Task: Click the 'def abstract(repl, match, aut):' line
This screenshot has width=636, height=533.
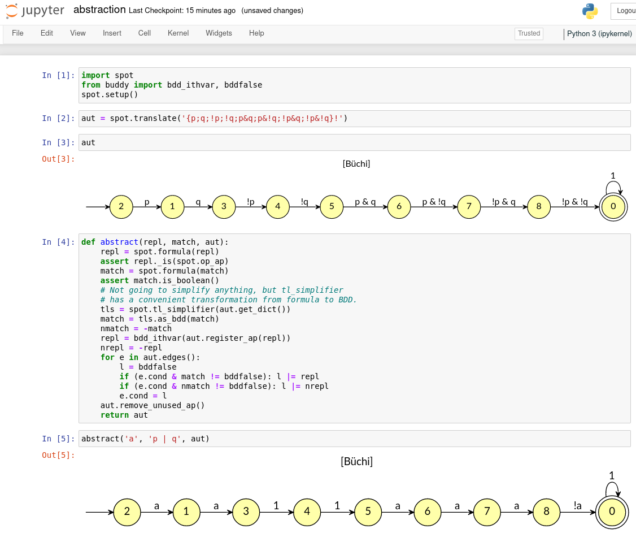Action: 155,242
